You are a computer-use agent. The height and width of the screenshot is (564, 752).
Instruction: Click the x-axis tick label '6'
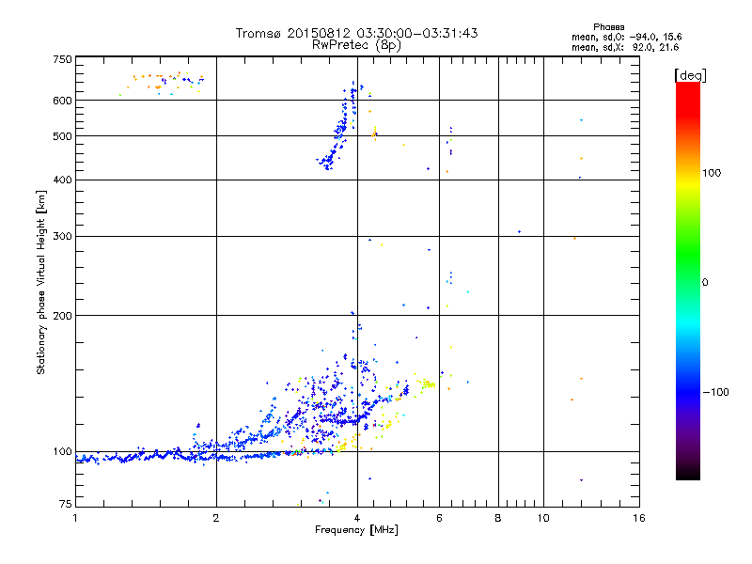click(439, 518)
